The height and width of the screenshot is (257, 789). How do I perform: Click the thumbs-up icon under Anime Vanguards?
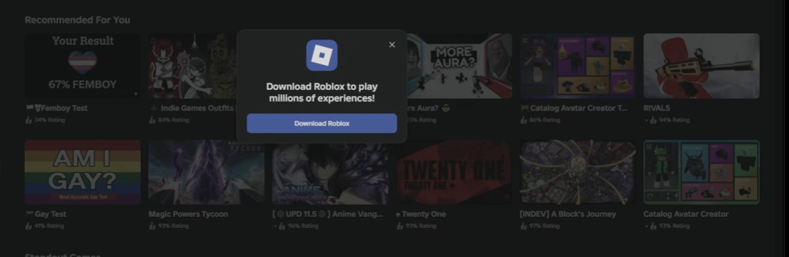tap(282, 226)
